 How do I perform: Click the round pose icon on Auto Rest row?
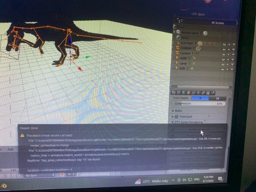tap(200, 43)
